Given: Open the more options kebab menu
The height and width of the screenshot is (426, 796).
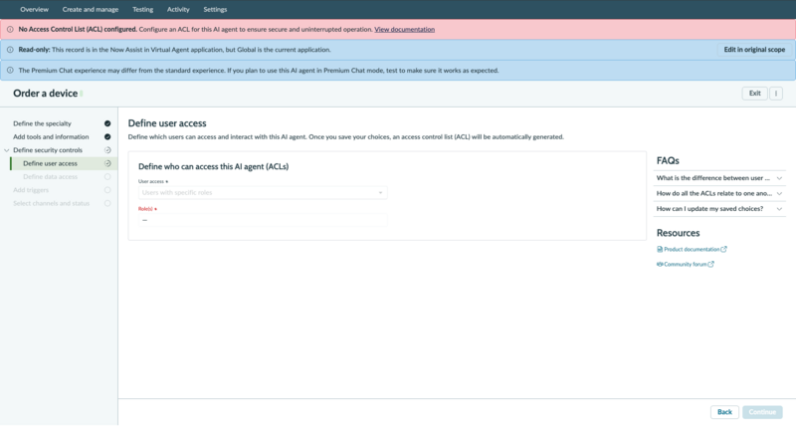Looking at the screenshot, I should point(776,94).
